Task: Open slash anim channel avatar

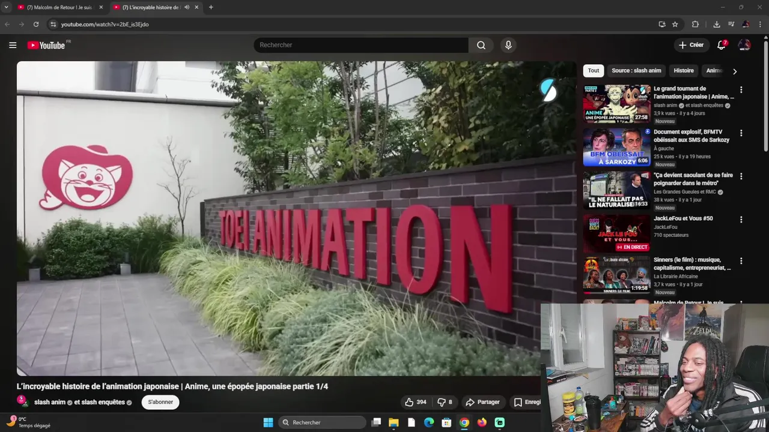Action: 22,401
